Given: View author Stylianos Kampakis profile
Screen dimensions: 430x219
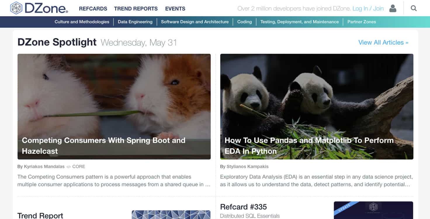Looking at the screenshot, I should tap(247, 167).
